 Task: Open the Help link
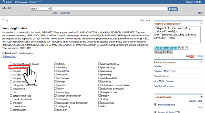[x=200, y=13]
